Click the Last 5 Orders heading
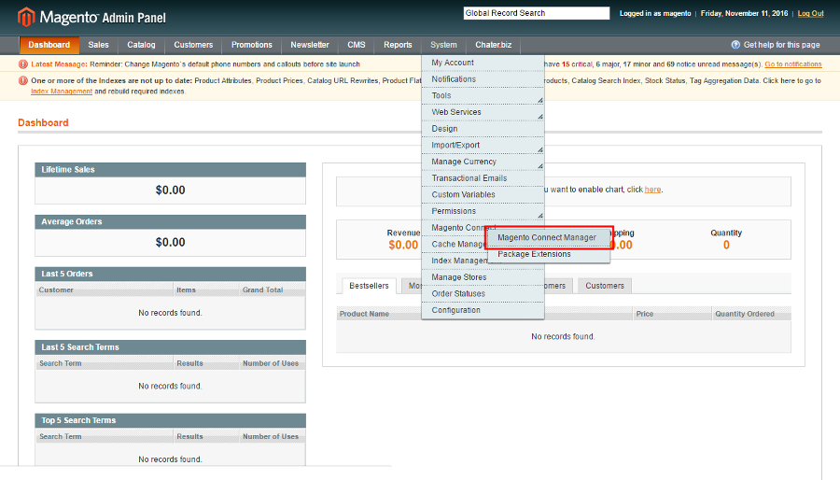Viewport: 840px width, 480px height. (x=67, y=274)
